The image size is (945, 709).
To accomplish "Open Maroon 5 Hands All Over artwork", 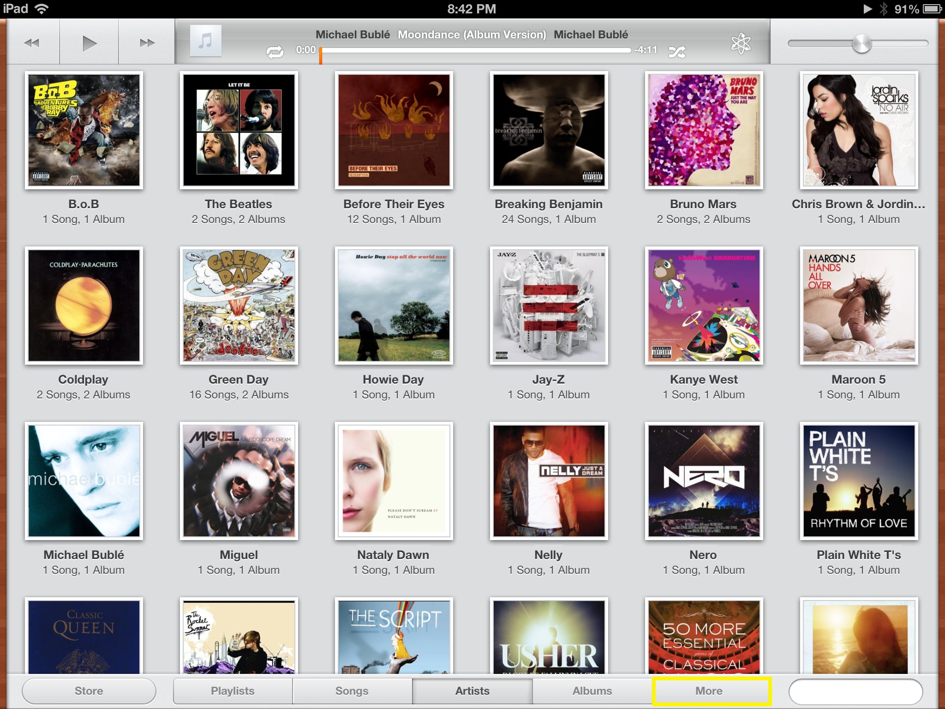I will click(x=859, y=306).
